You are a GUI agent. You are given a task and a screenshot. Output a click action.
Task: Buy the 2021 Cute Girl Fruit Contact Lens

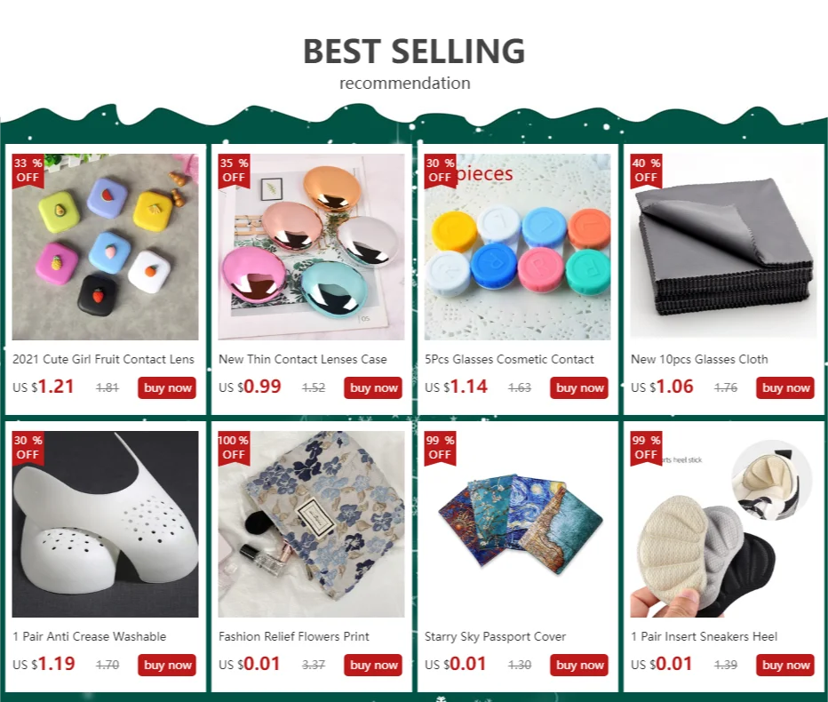167,387
